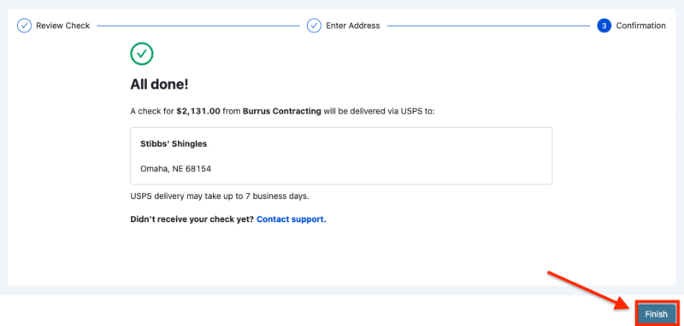Click the Stibbs' Shingles recipient name
This screenshot has width=684, height=326.
[174, 144]
